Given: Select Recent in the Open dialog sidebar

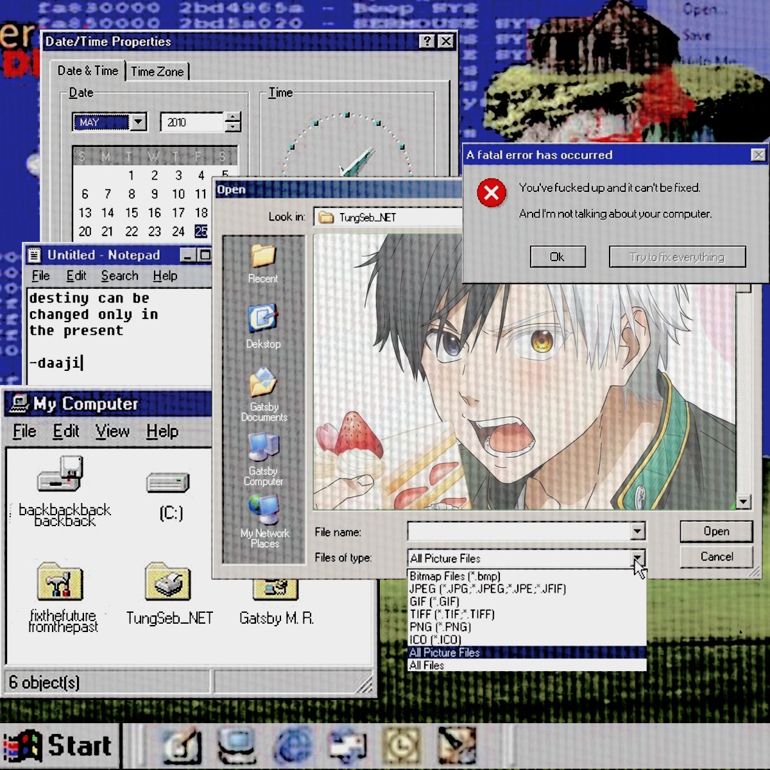Looking at the screenshot, I should pos(263,263).
